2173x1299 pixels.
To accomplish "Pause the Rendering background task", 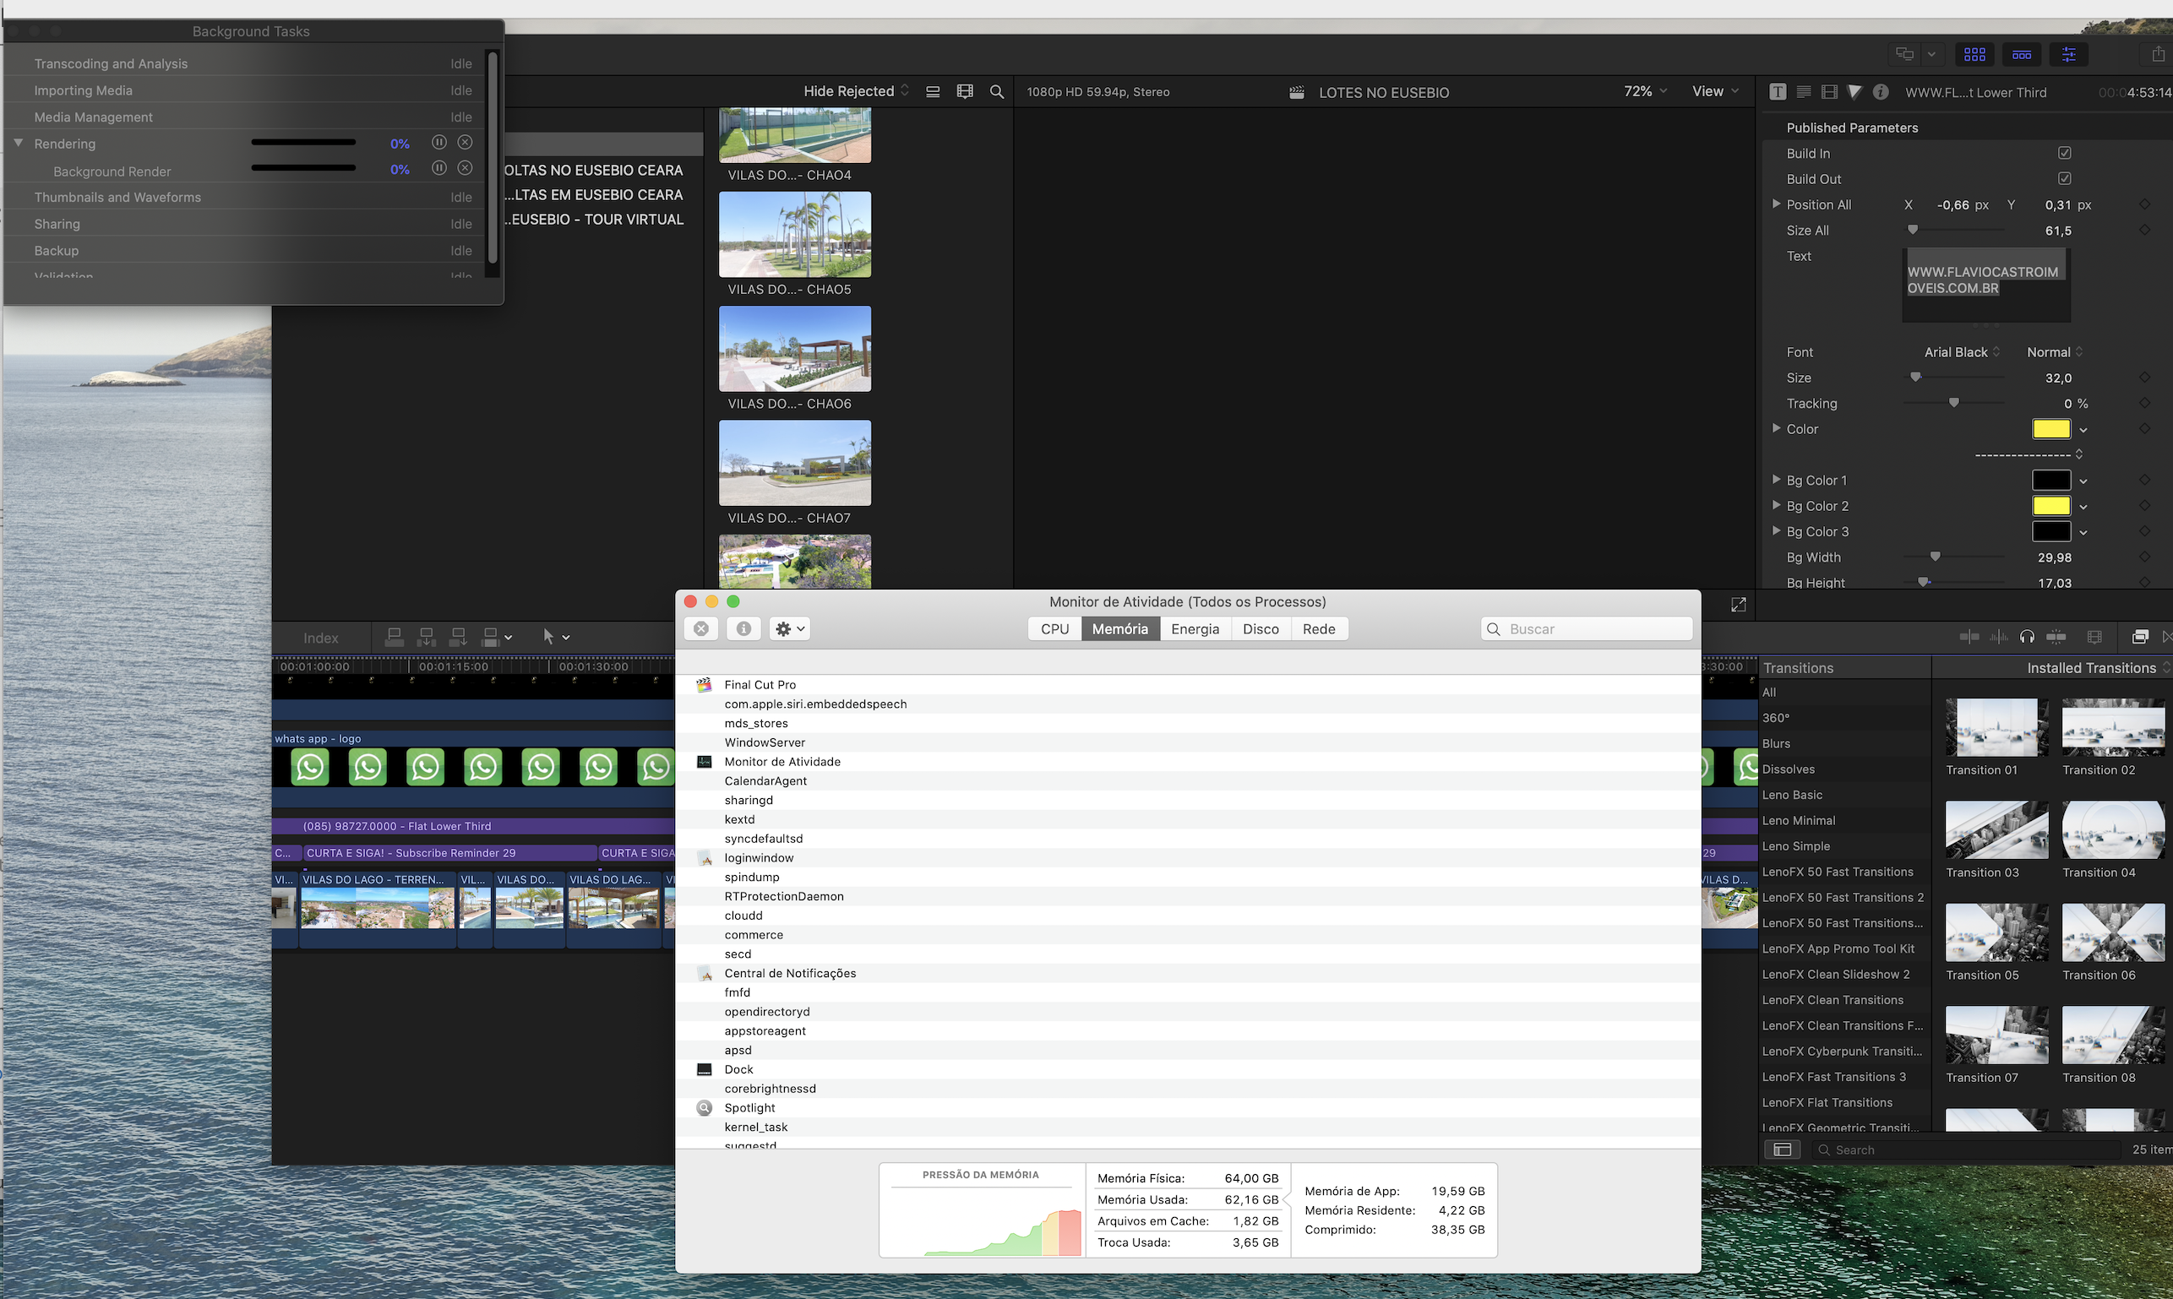I will click(439, 143).
